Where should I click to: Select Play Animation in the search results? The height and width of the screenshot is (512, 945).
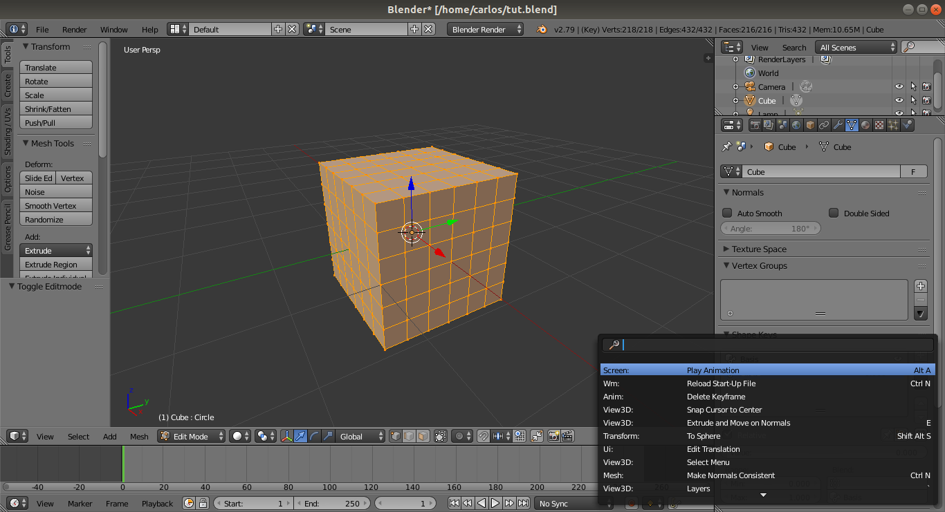coord(767,370)
